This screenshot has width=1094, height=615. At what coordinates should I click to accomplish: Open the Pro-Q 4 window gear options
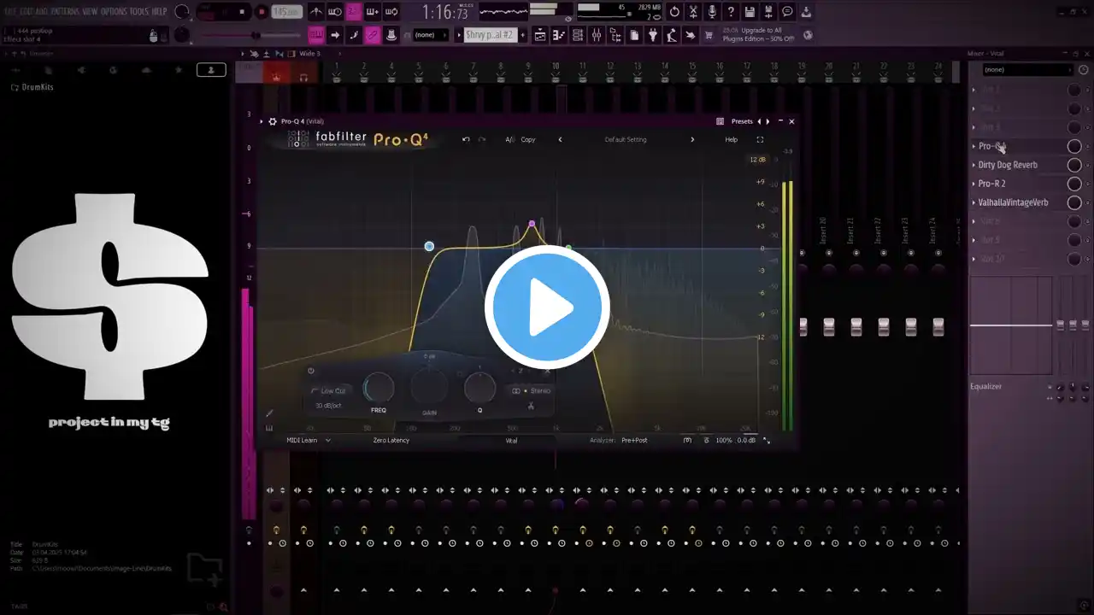273,121
